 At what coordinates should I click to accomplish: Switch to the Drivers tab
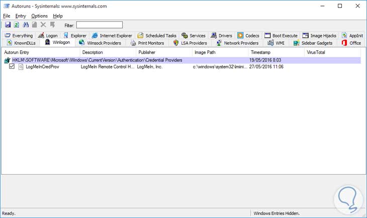click(221, 35)
